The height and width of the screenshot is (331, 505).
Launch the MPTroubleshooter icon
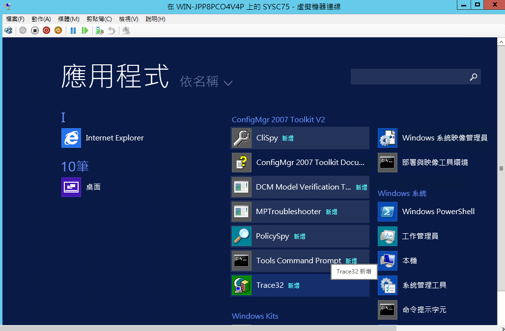[x=242, y=212]
